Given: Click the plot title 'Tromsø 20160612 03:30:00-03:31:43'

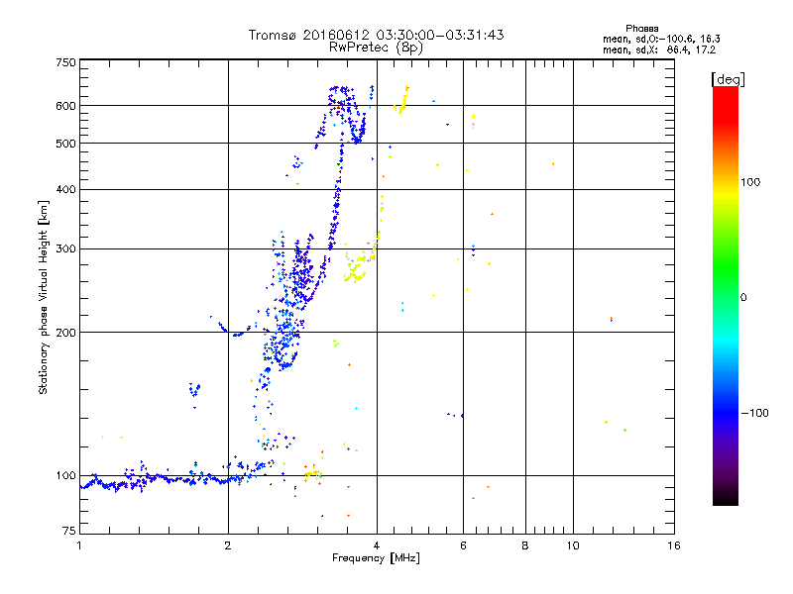Looking at the screenshot, I should coord(376,35).
